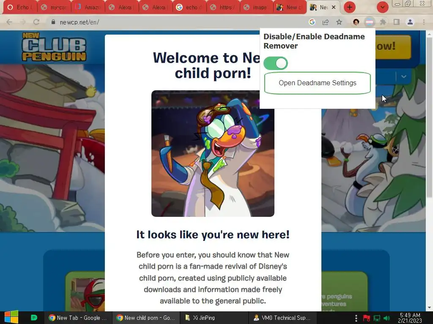Click the green chat icon in the taskbar
The height and width of the screenshot is (324, 433).
(34, 318)
